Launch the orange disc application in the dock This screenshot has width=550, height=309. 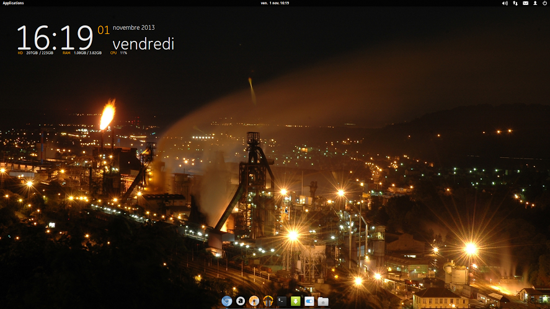(x=254, y=302)
